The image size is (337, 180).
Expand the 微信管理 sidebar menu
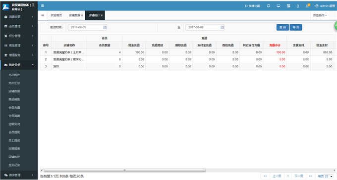[x=19, y=175]
